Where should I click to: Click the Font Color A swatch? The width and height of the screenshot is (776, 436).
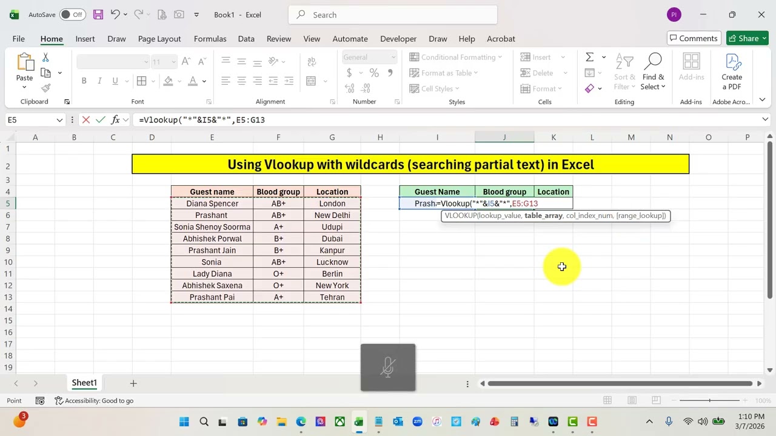coord(193,81)
